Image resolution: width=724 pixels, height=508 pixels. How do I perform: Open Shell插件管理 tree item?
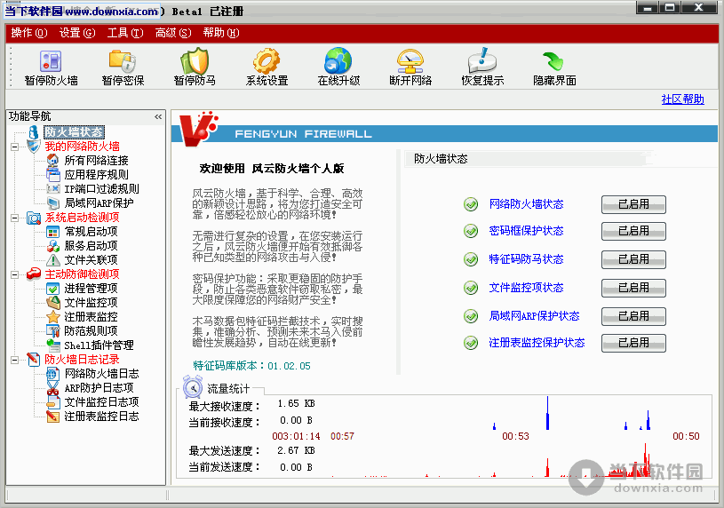pyautogui.click(x=99, y=345)
